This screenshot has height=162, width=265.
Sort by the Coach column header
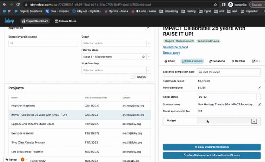tap(126, 98)
